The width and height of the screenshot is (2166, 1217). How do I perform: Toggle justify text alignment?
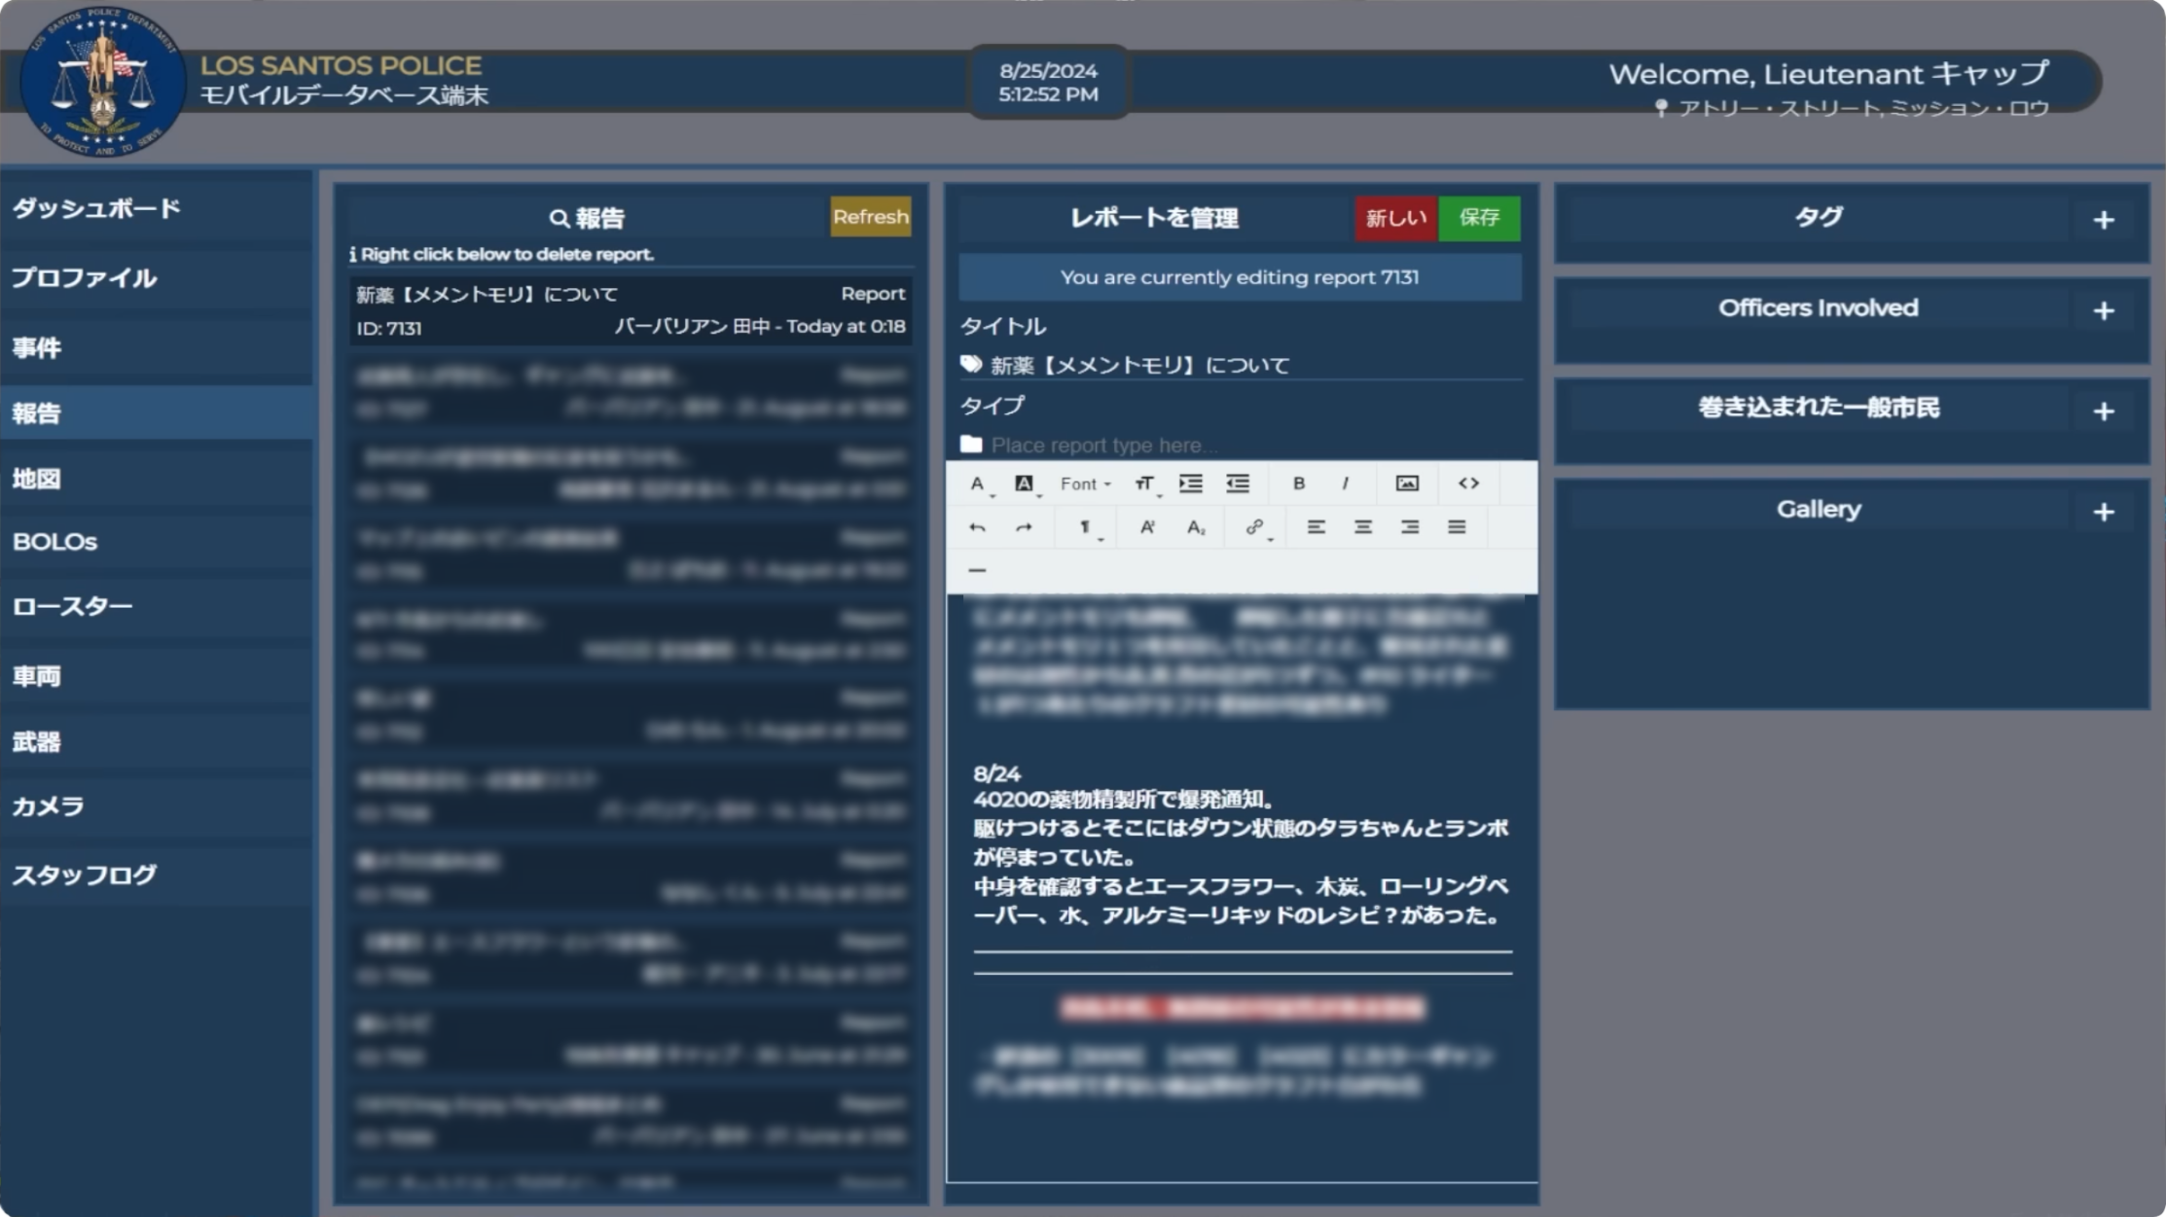1456,527
